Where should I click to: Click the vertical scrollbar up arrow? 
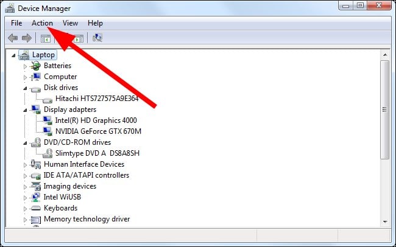point(385,55)
